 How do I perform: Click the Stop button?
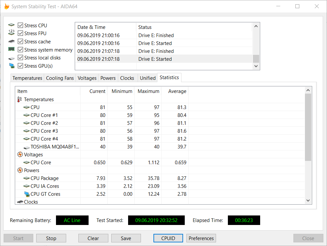tap(51, 238)
